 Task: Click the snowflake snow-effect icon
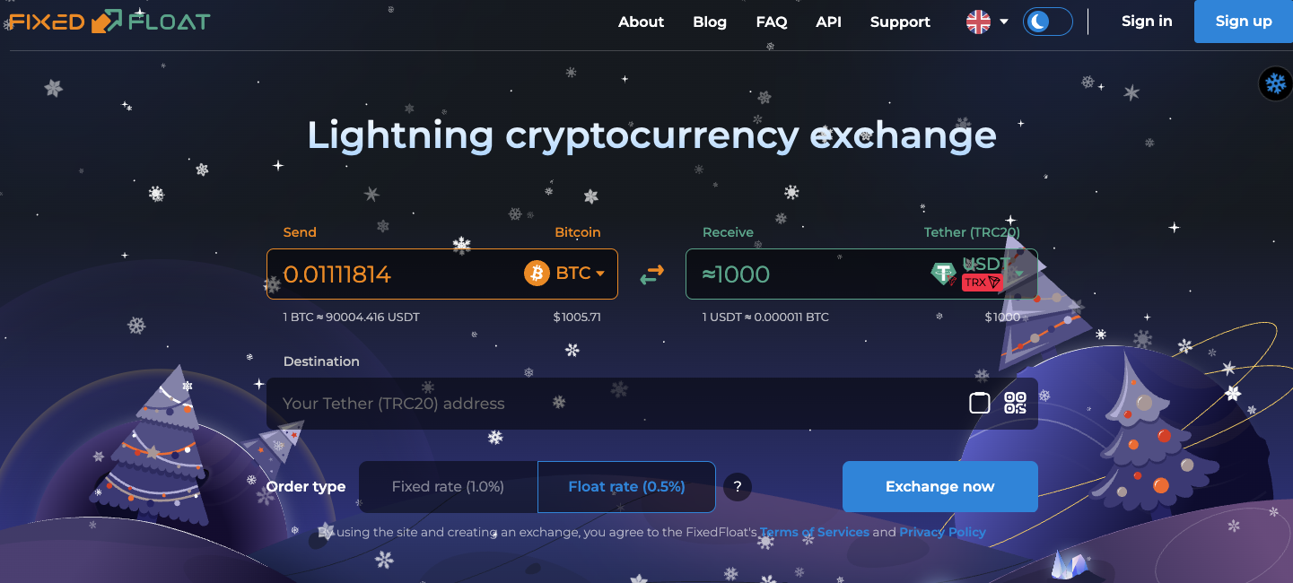[x=1275, y=83]
